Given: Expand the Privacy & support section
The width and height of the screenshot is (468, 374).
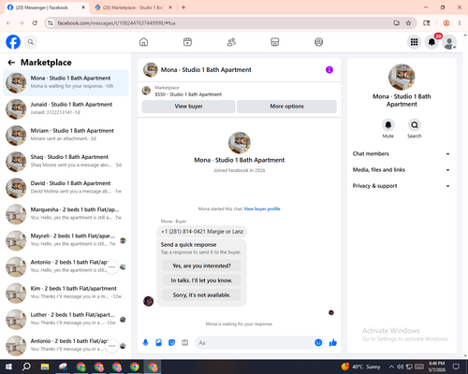Looking at the screenshot, I should [402, 186].
